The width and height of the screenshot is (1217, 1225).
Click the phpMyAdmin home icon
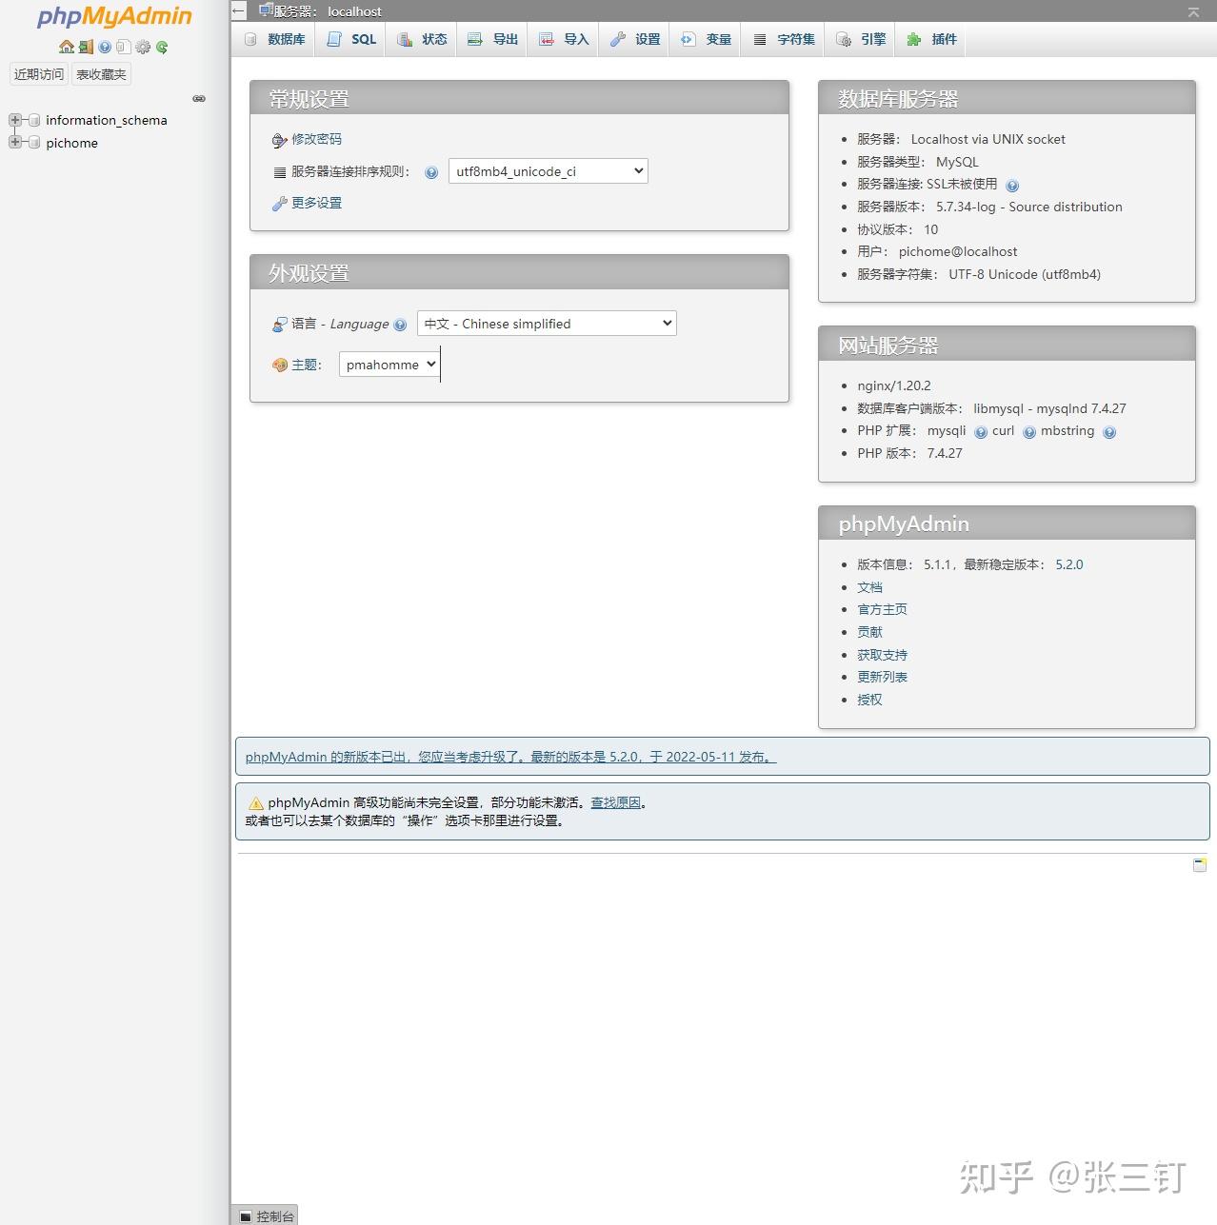pos(68,47)
